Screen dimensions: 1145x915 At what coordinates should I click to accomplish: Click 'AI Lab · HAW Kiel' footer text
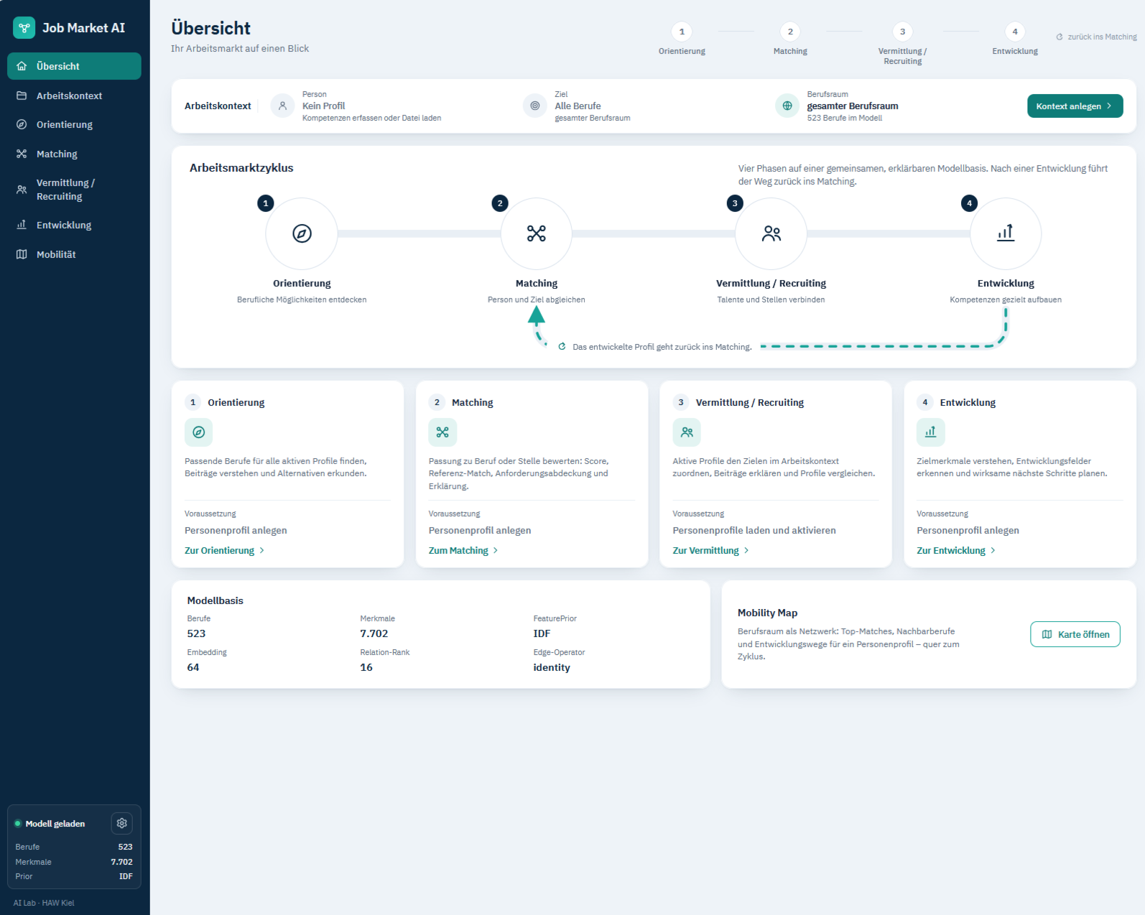[44, 903]
